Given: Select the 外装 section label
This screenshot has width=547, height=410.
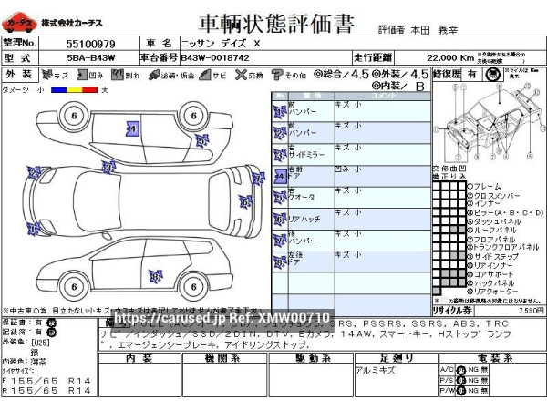Looking at the screenshot, I should click(19, 75).
